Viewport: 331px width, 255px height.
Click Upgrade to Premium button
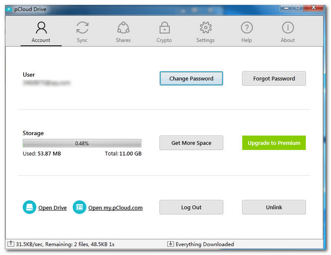click(x=274, y=143)
